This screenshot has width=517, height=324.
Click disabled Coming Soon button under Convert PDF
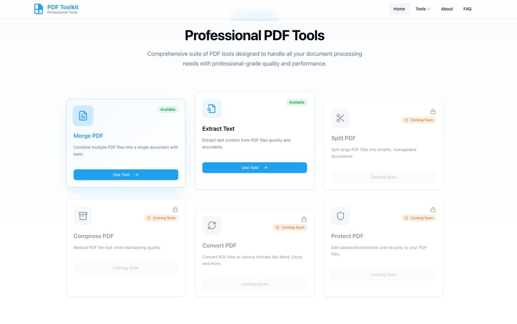point(255,284)
